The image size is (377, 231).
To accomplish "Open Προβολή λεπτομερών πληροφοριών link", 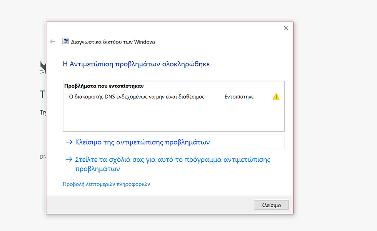I will click(106, 184).
